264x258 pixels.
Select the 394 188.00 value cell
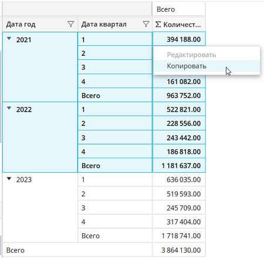[x=179, y=39]
